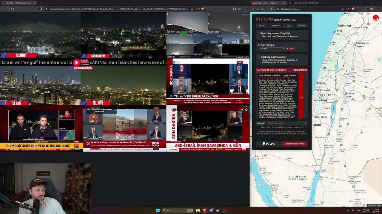Image resolution: width=382 pixels, height=214 pixels.
Task: Click the North Israel camera feed
Action: pos(229,23)
